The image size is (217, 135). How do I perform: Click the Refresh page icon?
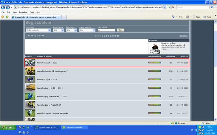[169, 7]
